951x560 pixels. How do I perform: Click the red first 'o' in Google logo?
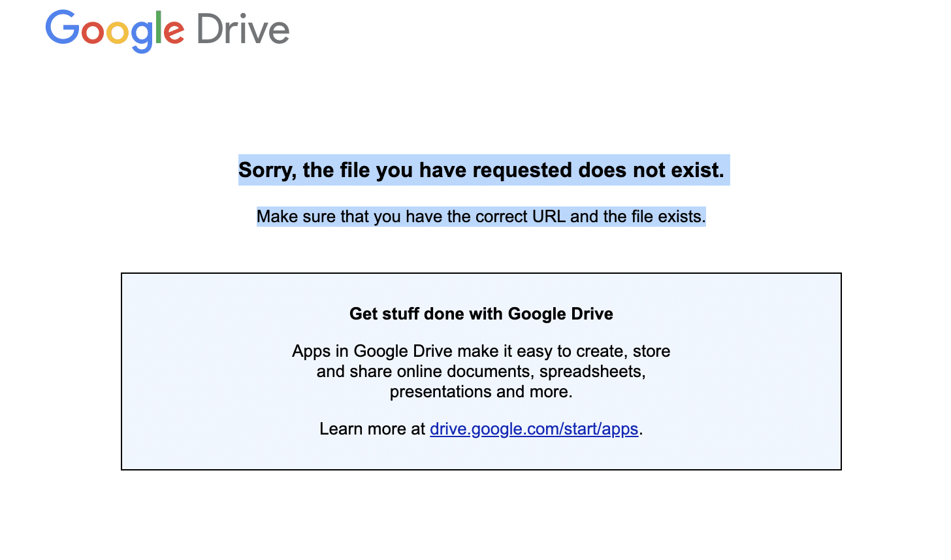click(92, 33)
